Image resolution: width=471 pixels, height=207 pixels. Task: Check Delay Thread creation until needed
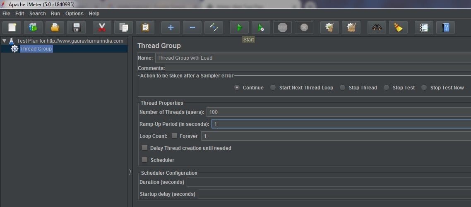(x=144, y=148)
